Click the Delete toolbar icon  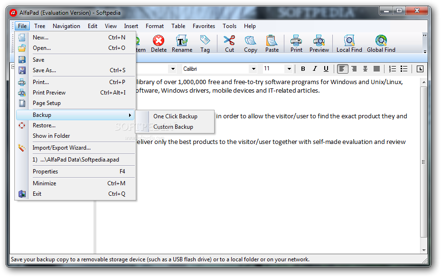[x=159, y=44]
